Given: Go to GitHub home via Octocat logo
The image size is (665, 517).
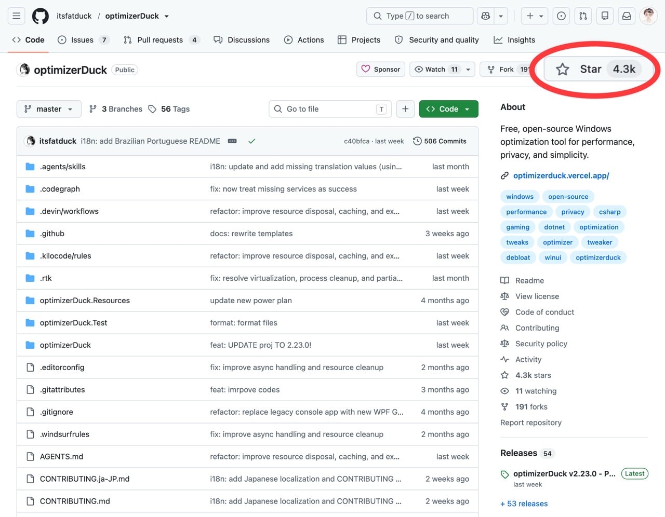Looking at the screenshot, I should point(41,16).
